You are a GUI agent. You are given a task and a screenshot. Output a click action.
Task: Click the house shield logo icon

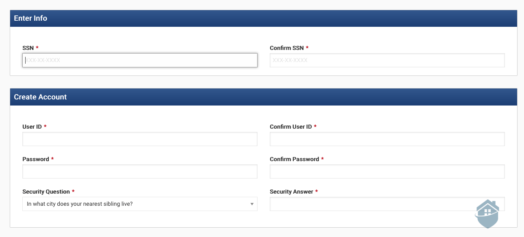tap(487, 213)
